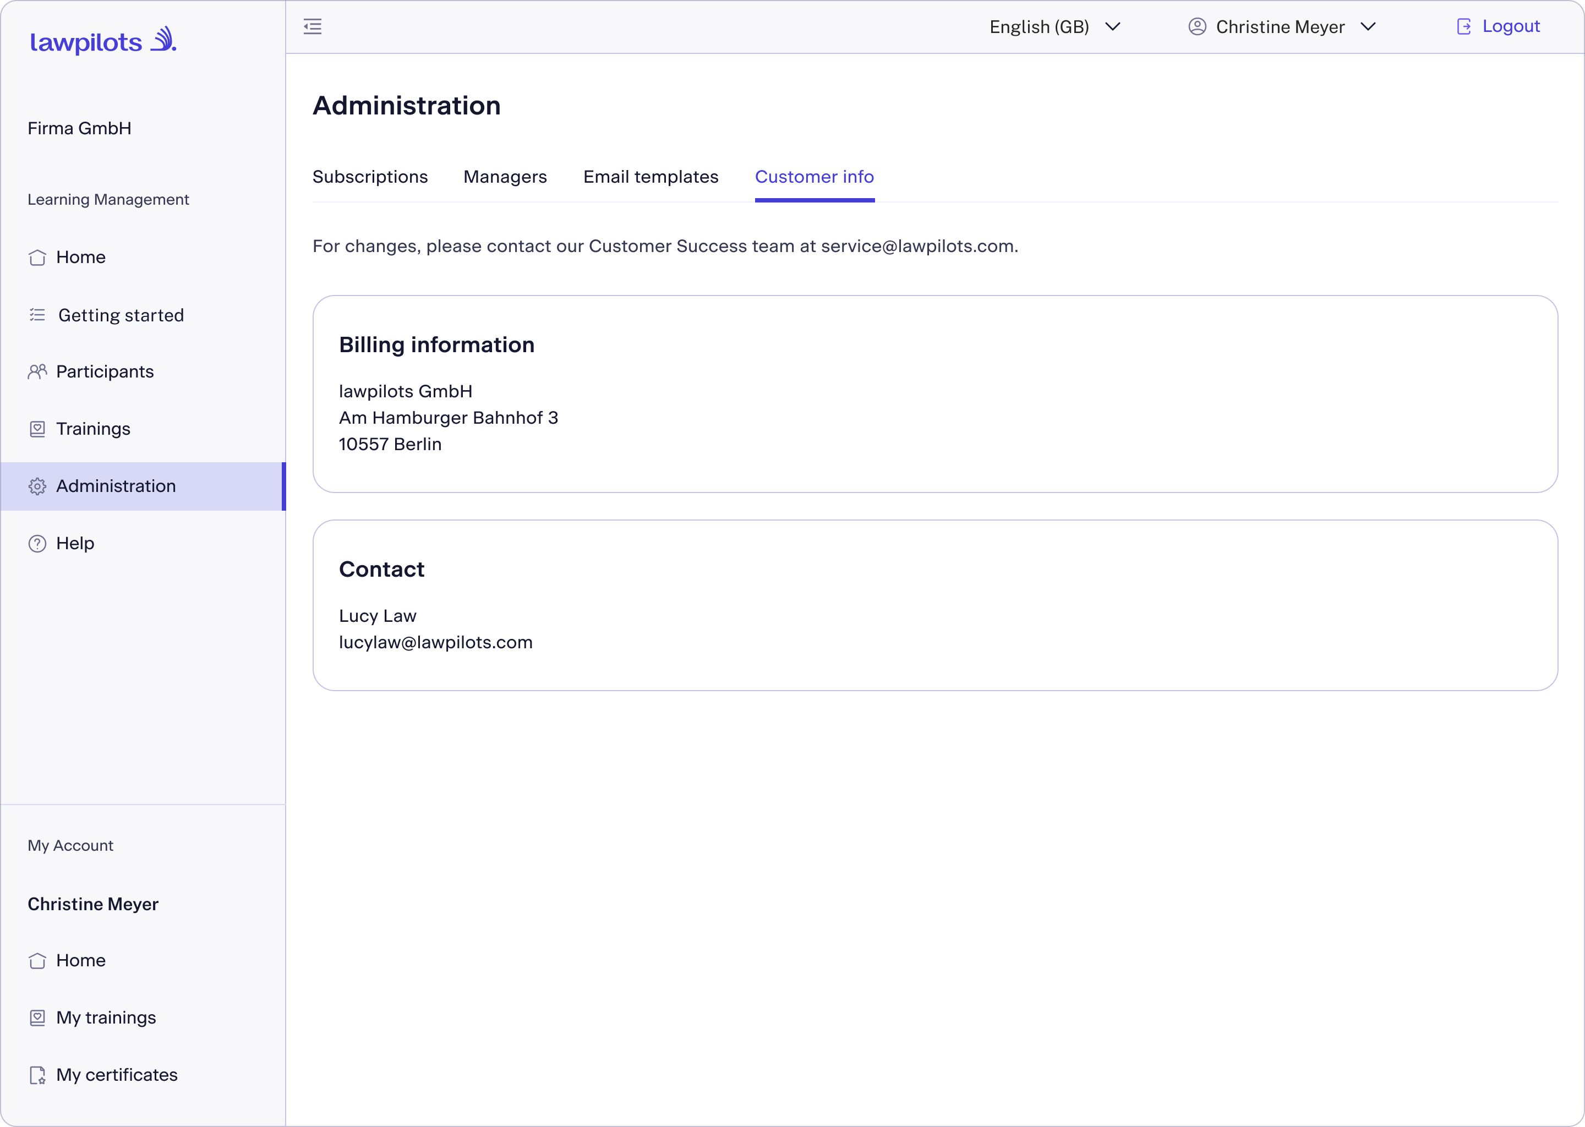Image resolution: width=1585 pixels, height=1127 pixels.
Task: Click the 'Learning Management' section label
Action: [x=108, y=200]
